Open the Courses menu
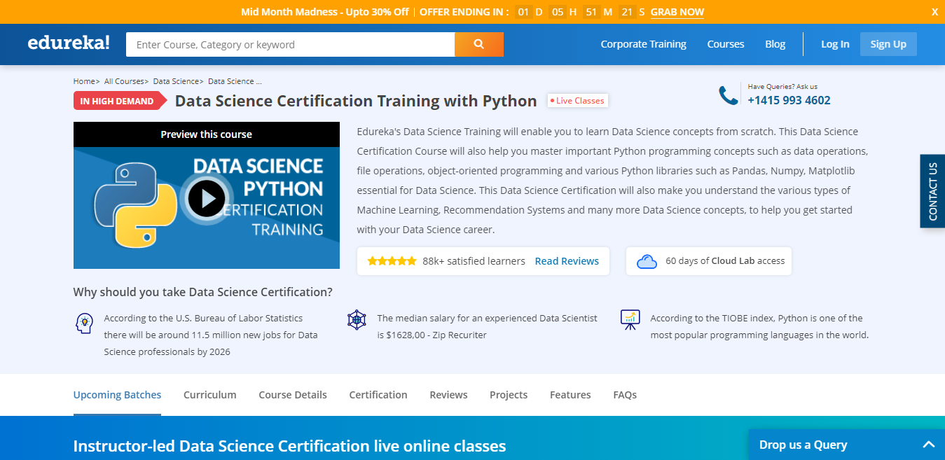The height and width of the screenshot is (460, 945). (725, 43)
